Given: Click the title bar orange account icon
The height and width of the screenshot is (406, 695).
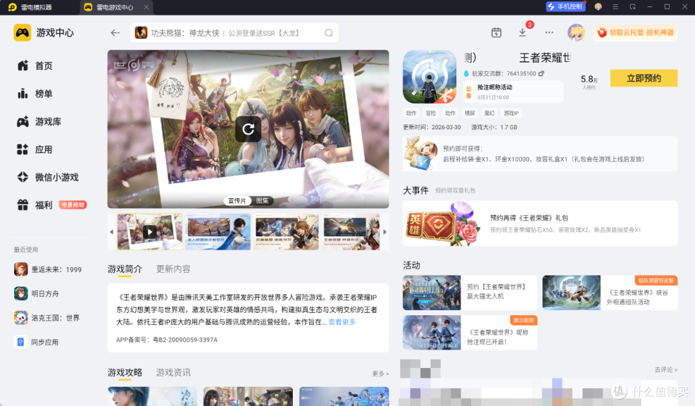Looking at the screenshot, I should click(x=598, y=6).
